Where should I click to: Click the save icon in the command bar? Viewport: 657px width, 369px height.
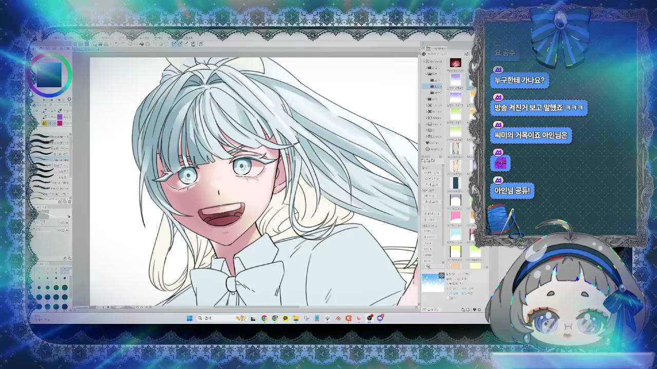[x=106, y=44]
